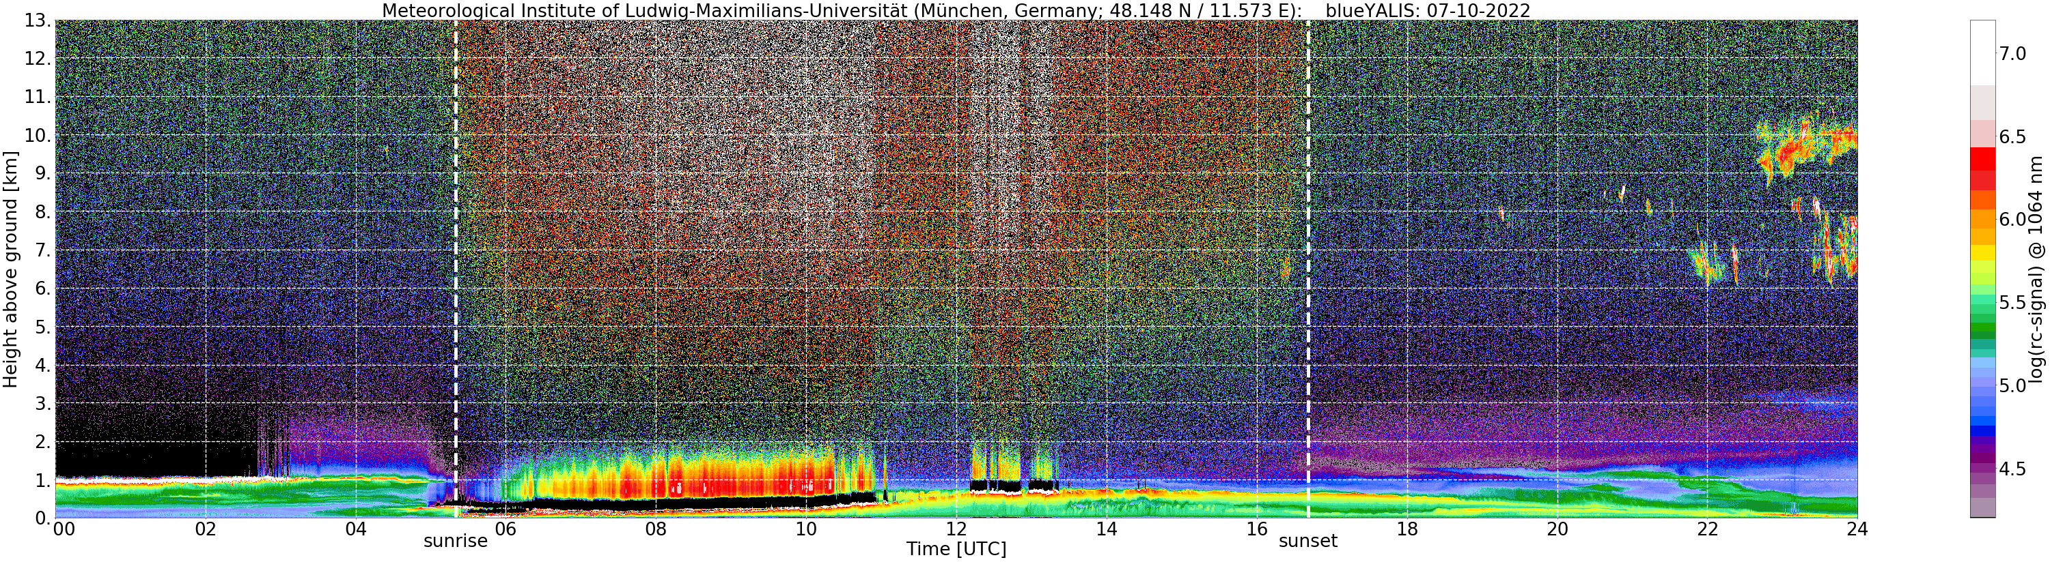Click the 'Height above ground [km]' axis label
Image resolution: width=2050 pixels, height=562 pixels.
pos(10,269)
